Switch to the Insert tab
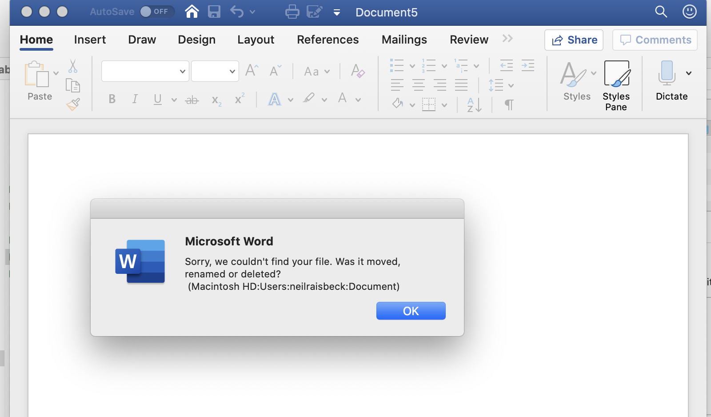Image resolution: width=711 pixels, height=417 pixels. [90, 40]
